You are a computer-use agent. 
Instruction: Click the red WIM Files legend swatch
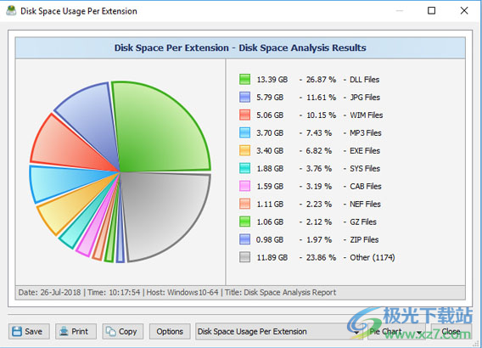pos(244,115)
